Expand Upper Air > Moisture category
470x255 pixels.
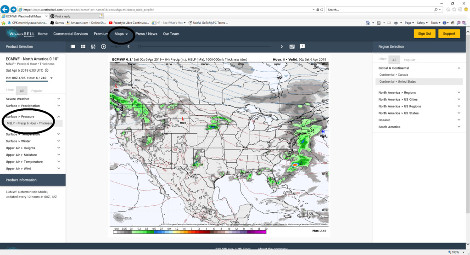pos(33,155)
